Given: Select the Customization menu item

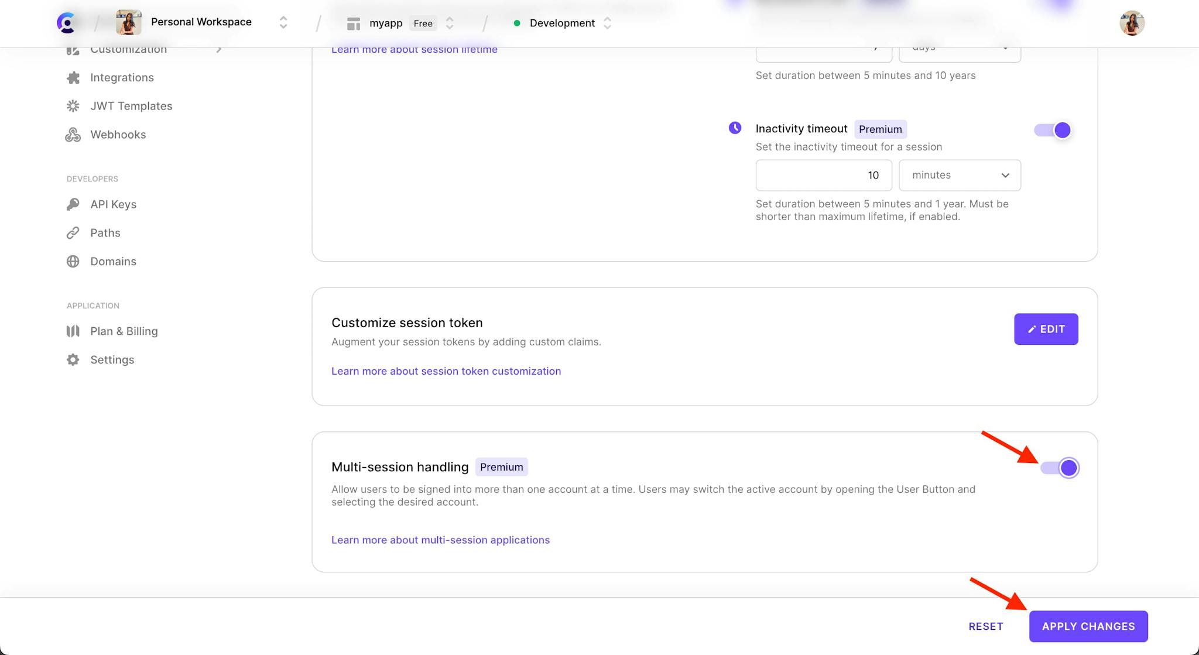Looking at the screenshot, I should (x=128, y=49).
